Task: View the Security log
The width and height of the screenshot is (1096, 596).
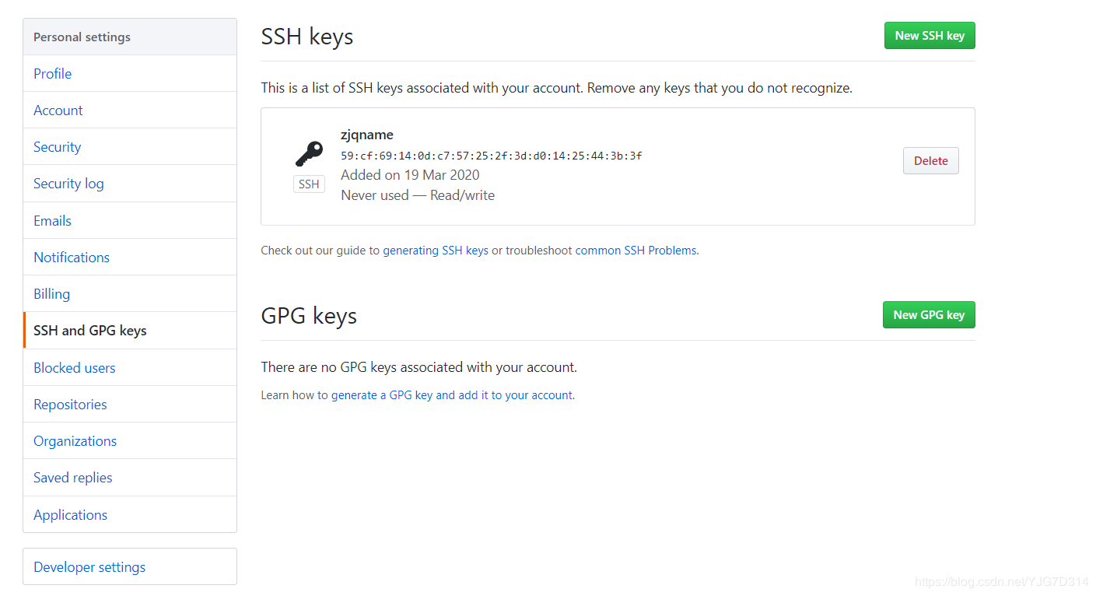Action: 68,184
